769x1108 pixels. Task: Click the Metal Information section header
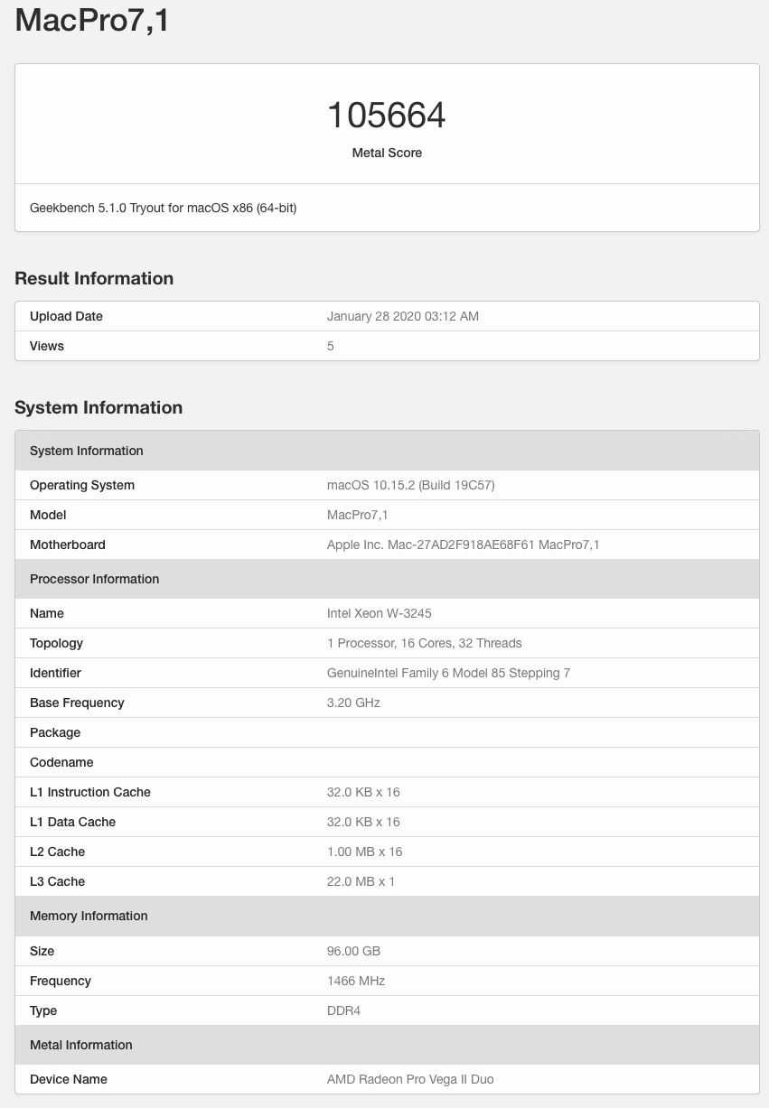[387, 1045]
